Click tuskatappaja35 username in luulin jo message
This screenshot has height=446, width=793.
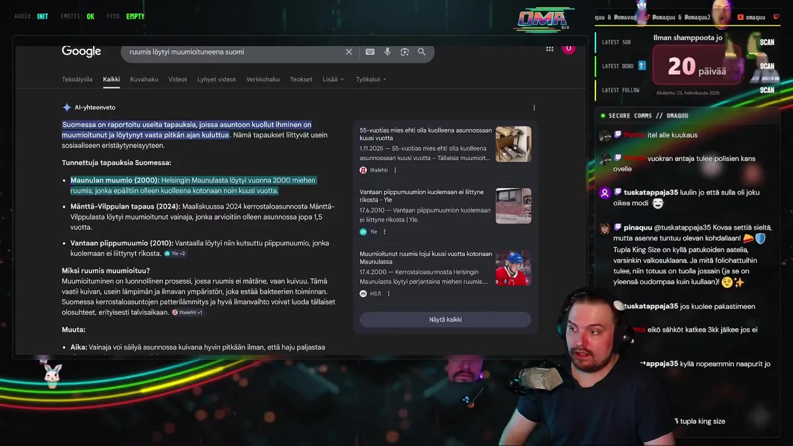(x=651, y=193)
